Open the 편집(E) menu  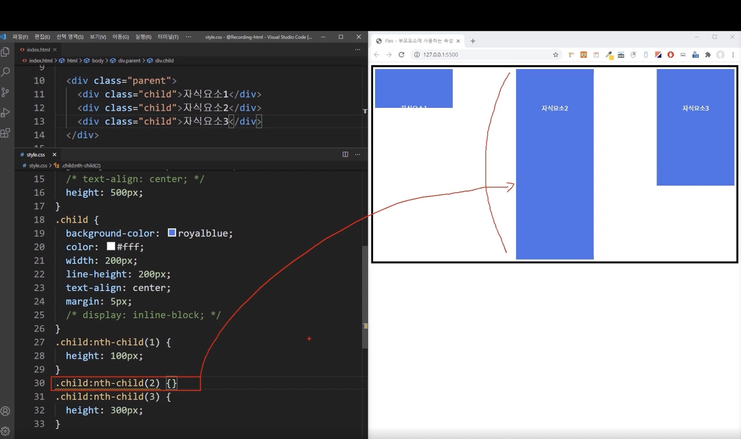pyautogui.click(x=42, y=37)
